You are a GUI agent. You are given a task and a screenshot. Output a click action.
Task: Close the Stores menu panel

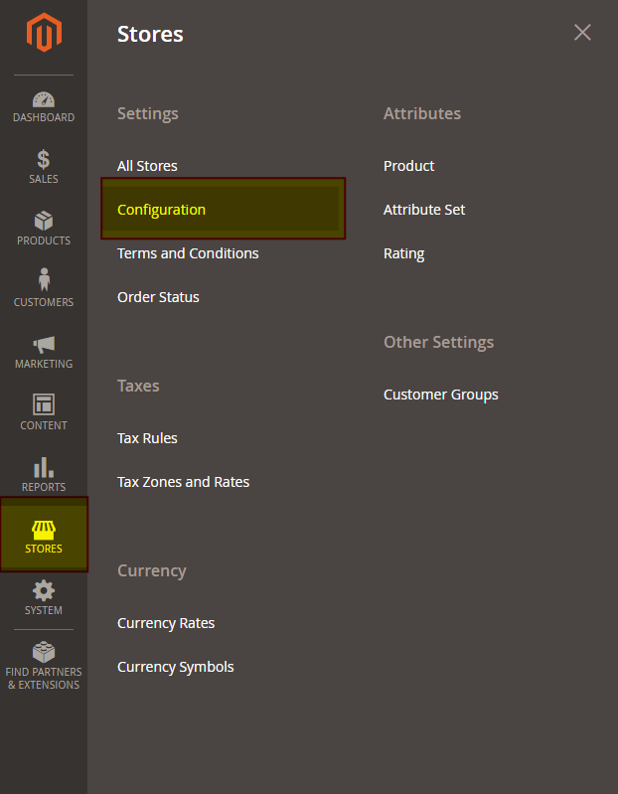(x=582, y=33)
